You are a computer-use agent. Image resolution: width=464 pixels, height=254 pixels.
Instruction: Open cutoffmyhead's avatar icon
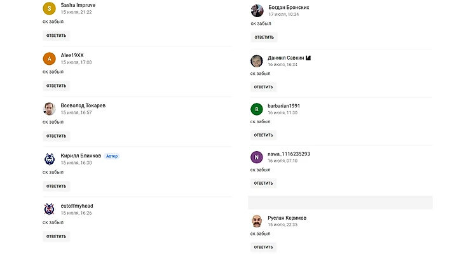(49, 210)
